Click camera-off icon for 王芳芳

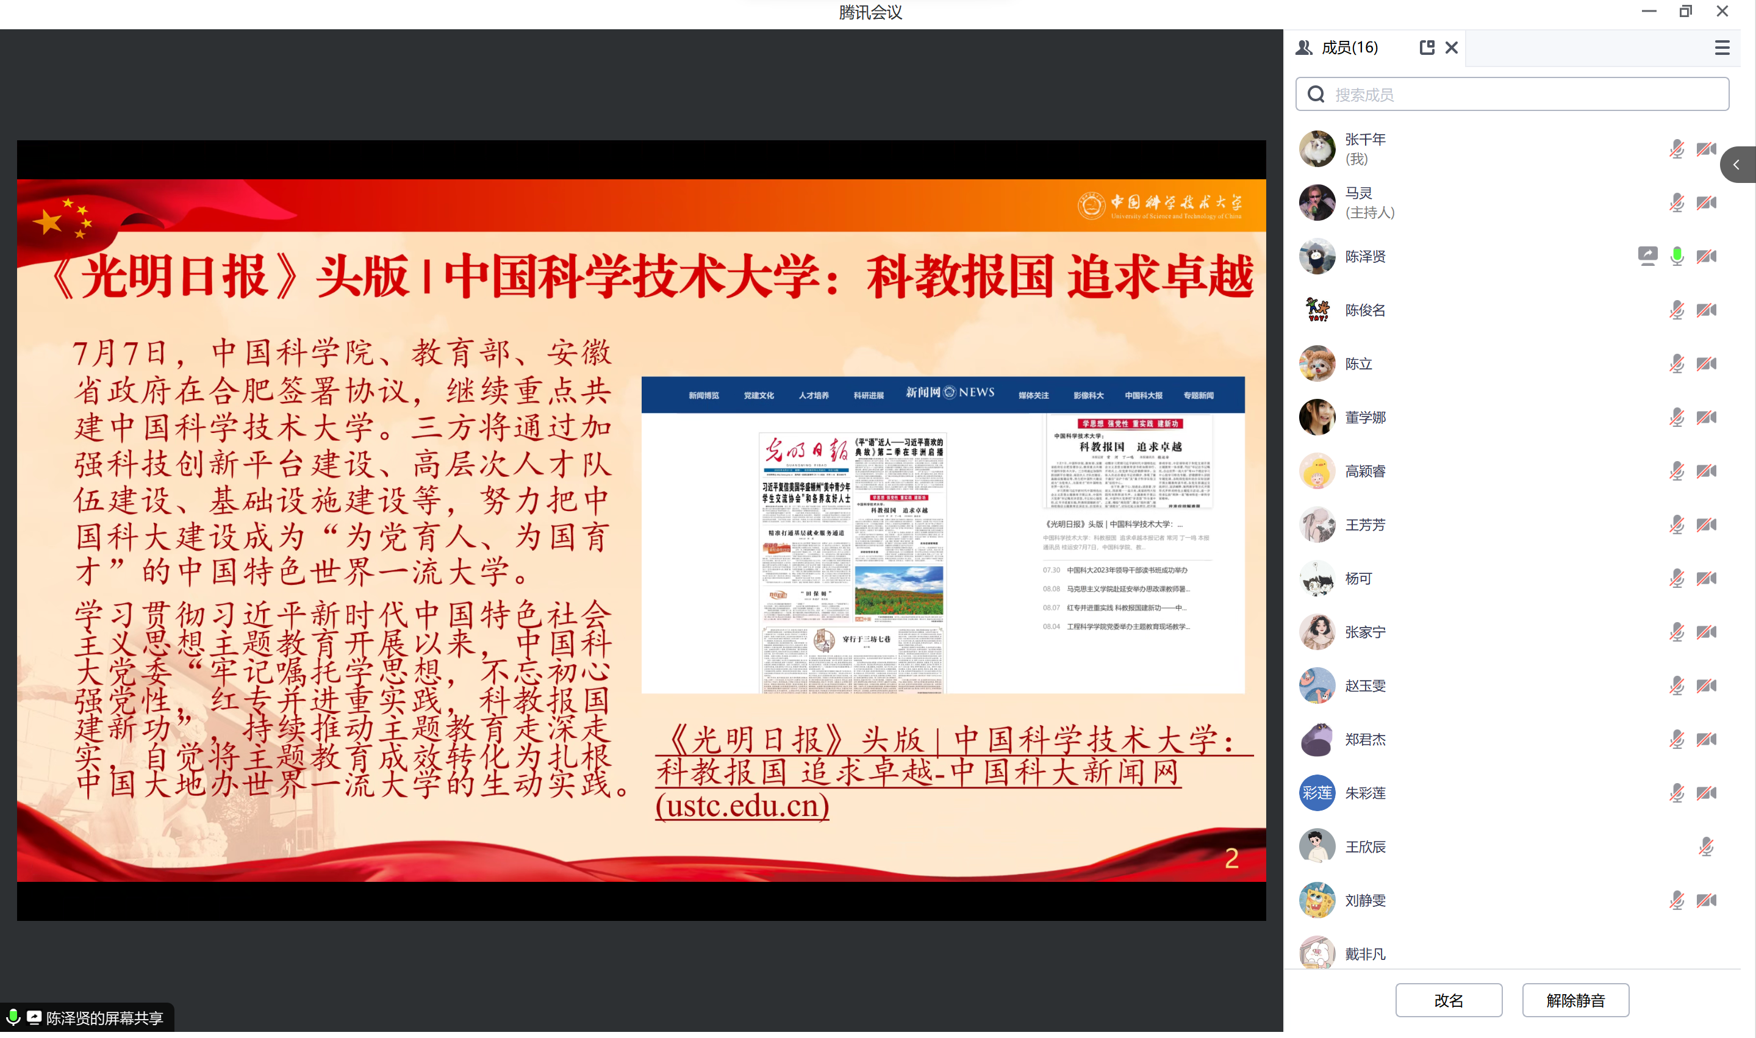click(x=1705, y=524)
